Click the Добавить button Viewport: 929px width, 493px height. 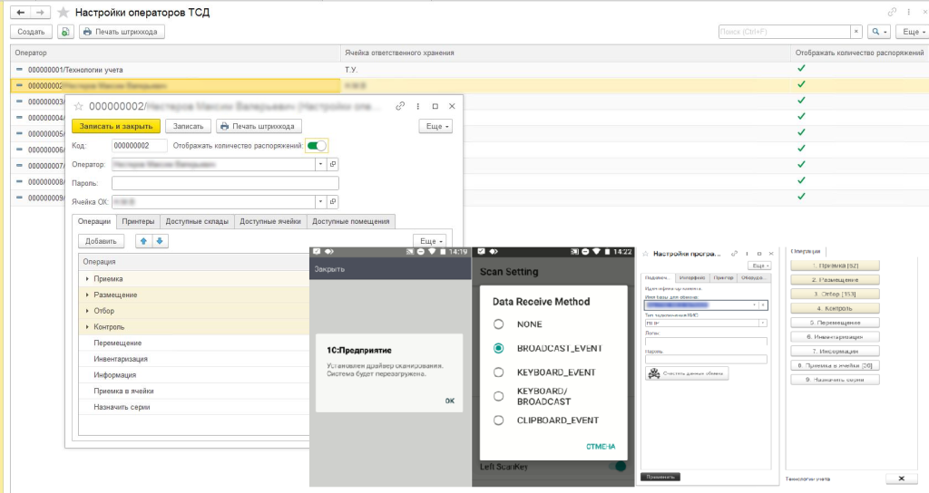click(x=101, y=241)
